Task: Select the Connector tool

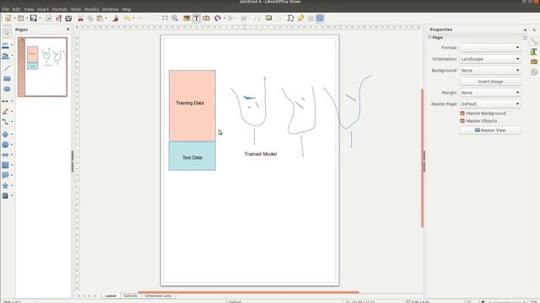Action: pyautogui.click(x=5, y=122)
